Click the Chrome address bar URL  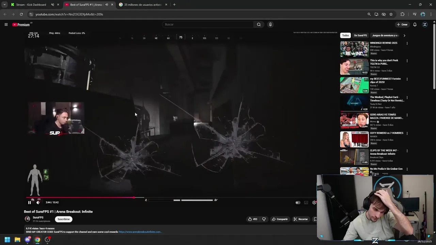69,14
